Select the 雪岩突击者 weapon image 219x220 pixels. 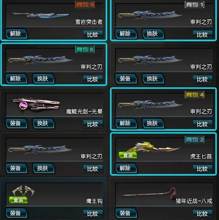41,15
